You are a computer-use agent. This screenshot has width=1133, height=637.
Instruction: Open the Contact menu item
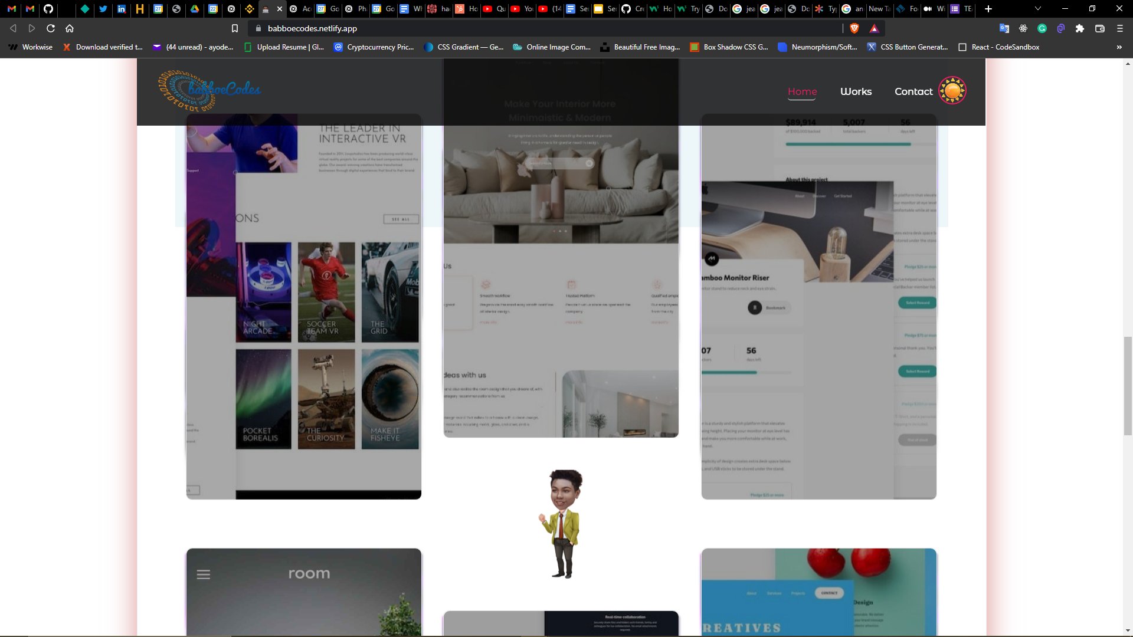[913, 91]
